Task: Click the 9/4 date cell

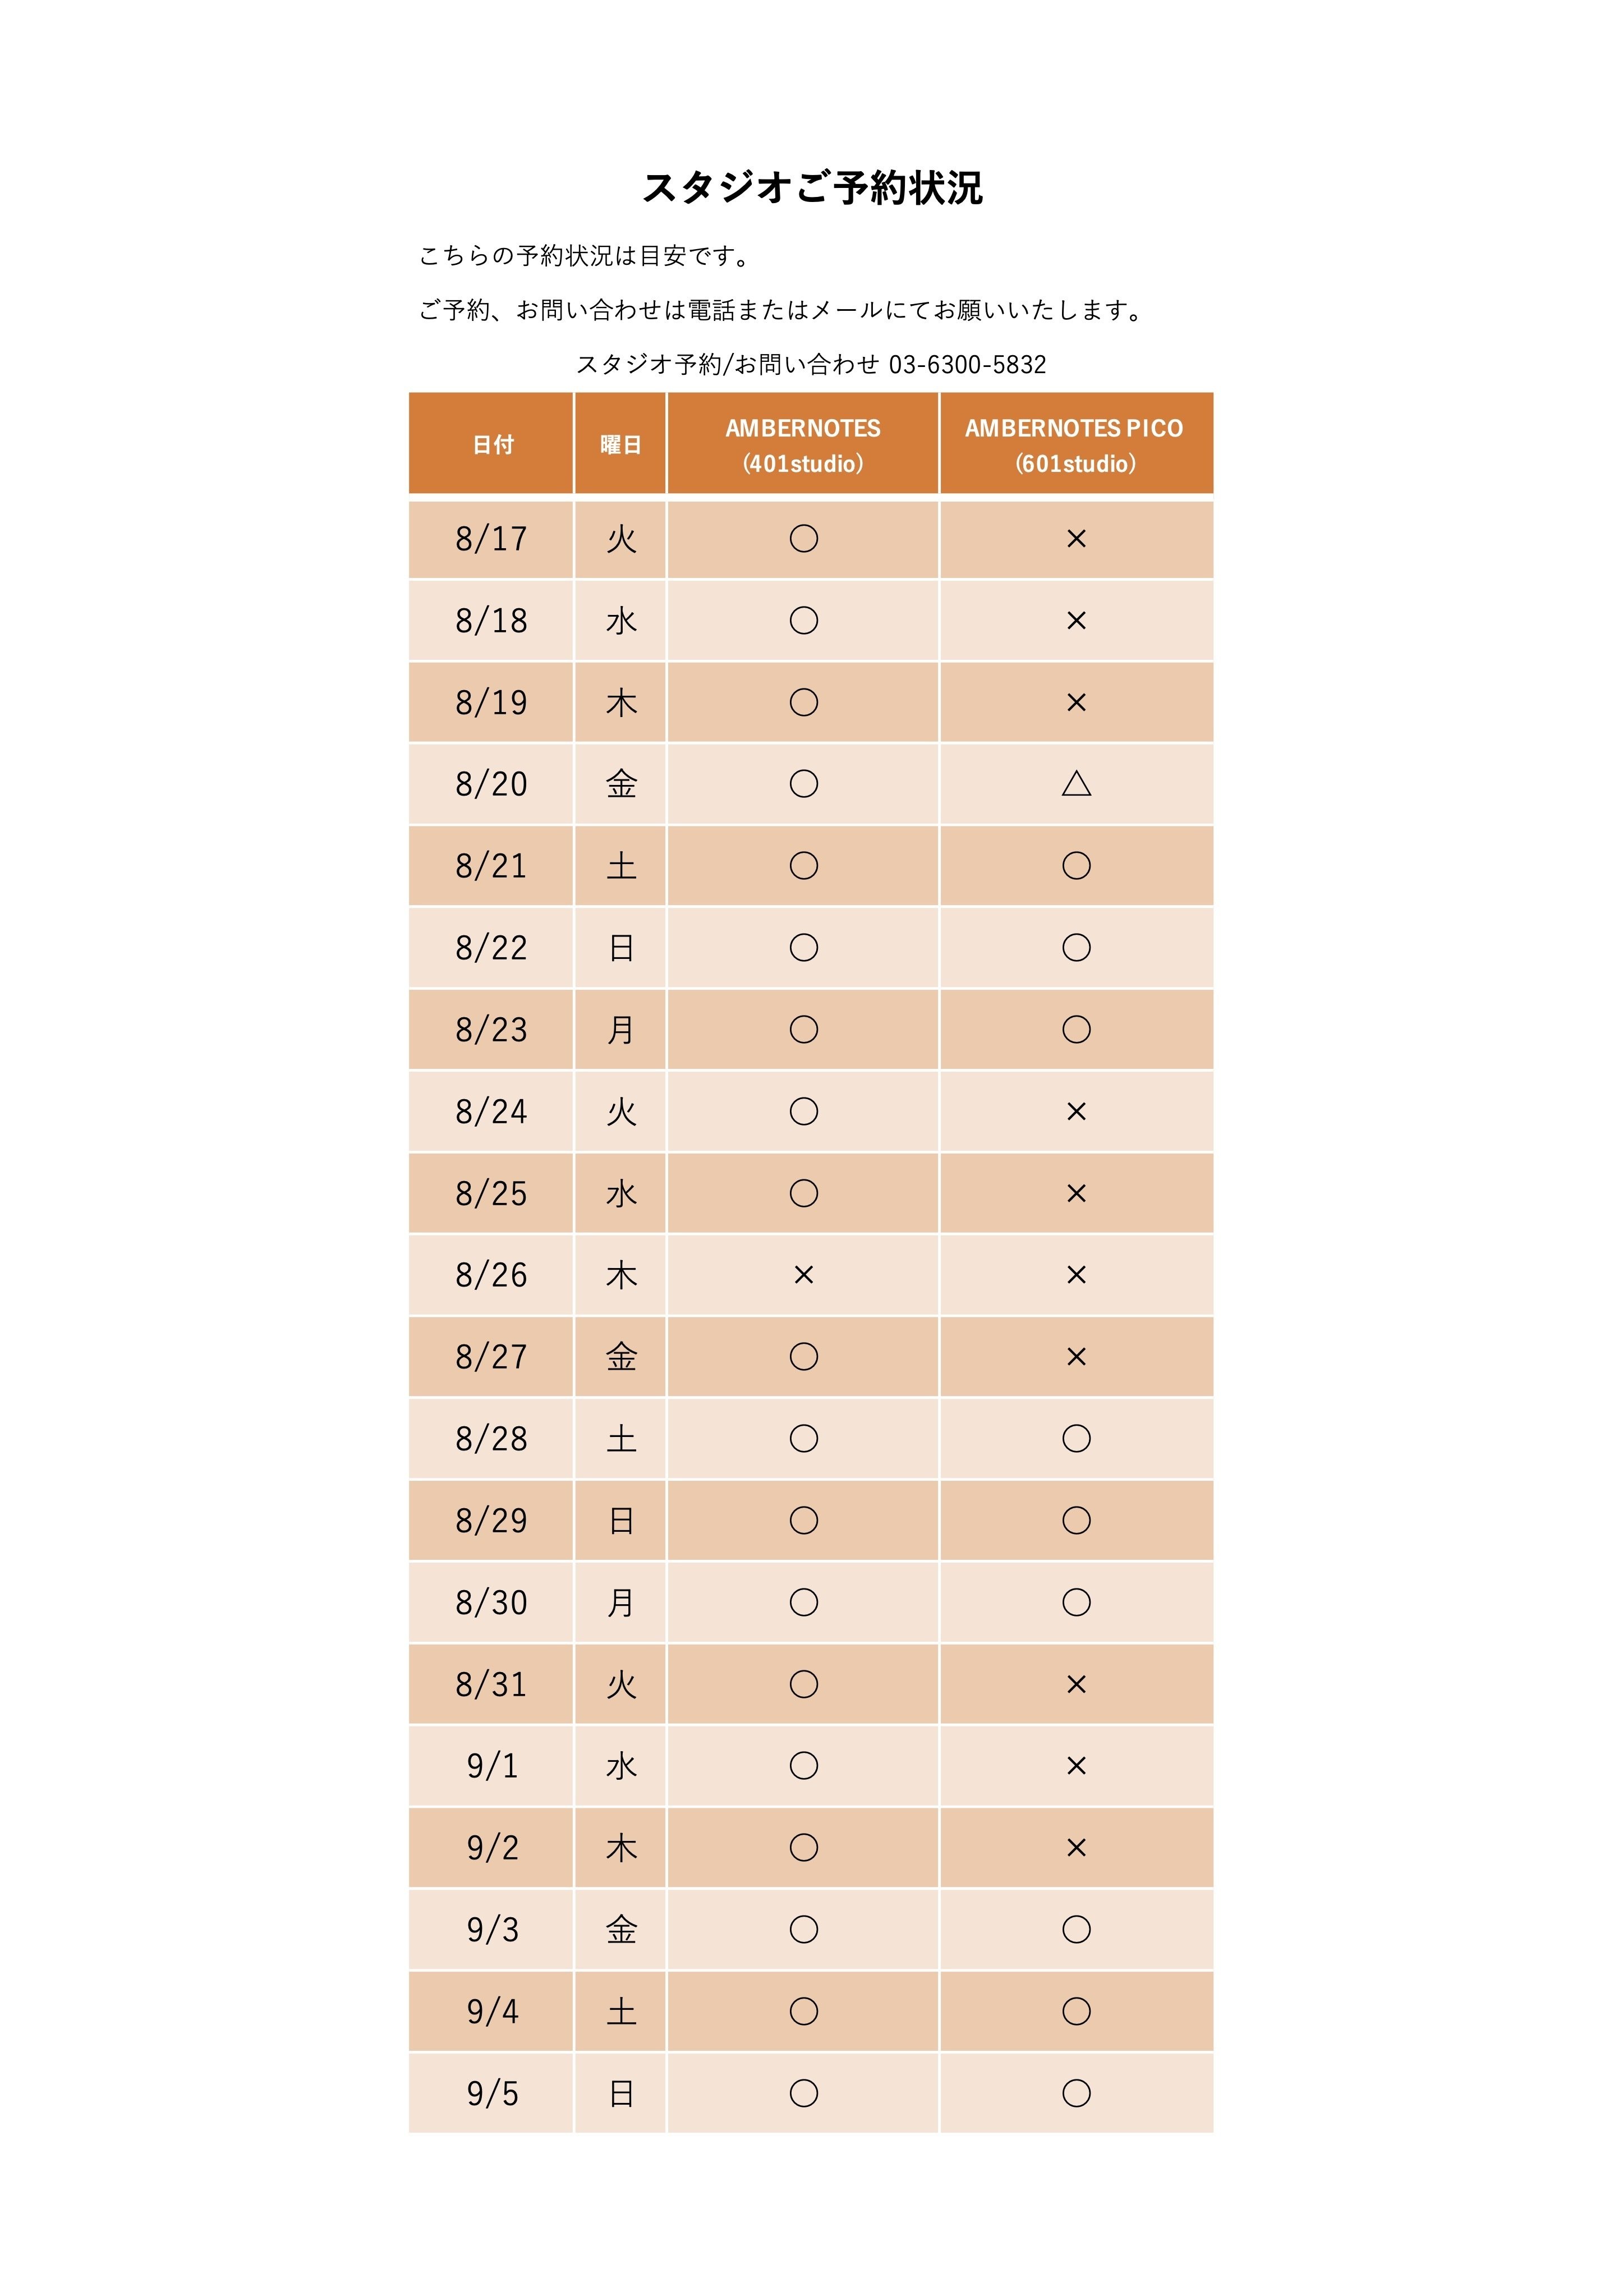Action: pyautogui.click(x=492, y=2011)
